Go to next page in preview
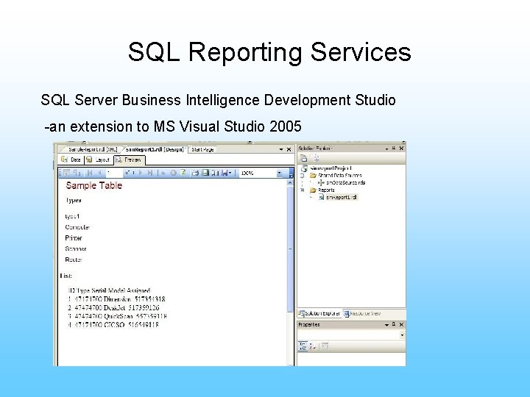 141,173
